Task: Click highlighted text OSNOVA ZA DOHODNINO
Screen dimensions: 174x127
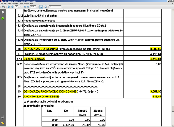Action: pos(41,49)
